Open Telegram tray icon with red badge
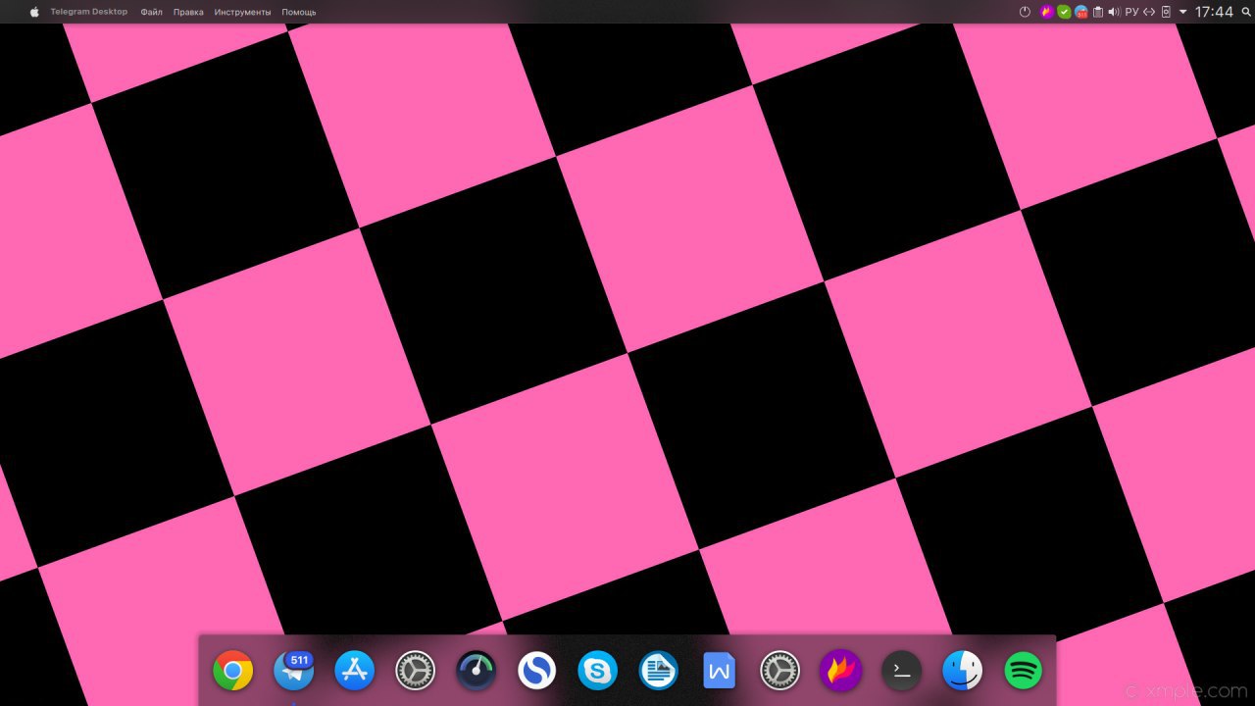Screen dimensions: 1255x706 1080,12
